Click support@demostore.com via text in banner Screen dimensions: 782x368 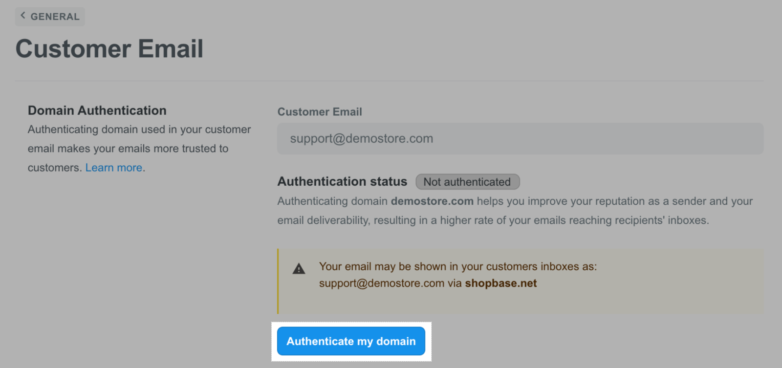pyautogui.click(x=391, y=283)
